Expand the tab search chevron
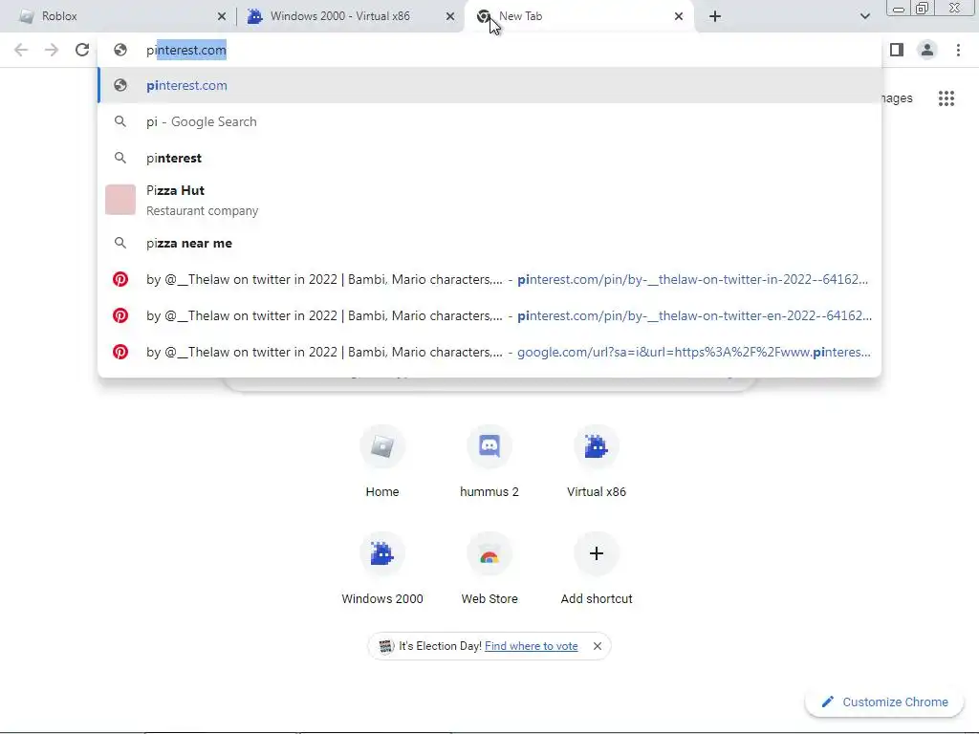Image resolution: width=979 pixels, height=734 pixels. coord(864,16)
